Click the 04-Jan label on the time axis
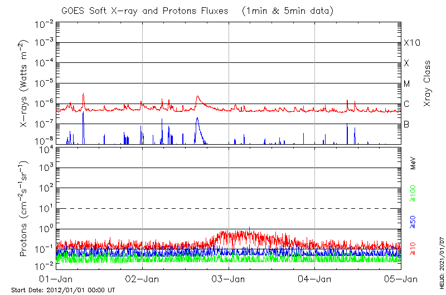The image size is (446, 295). [315, 278]
